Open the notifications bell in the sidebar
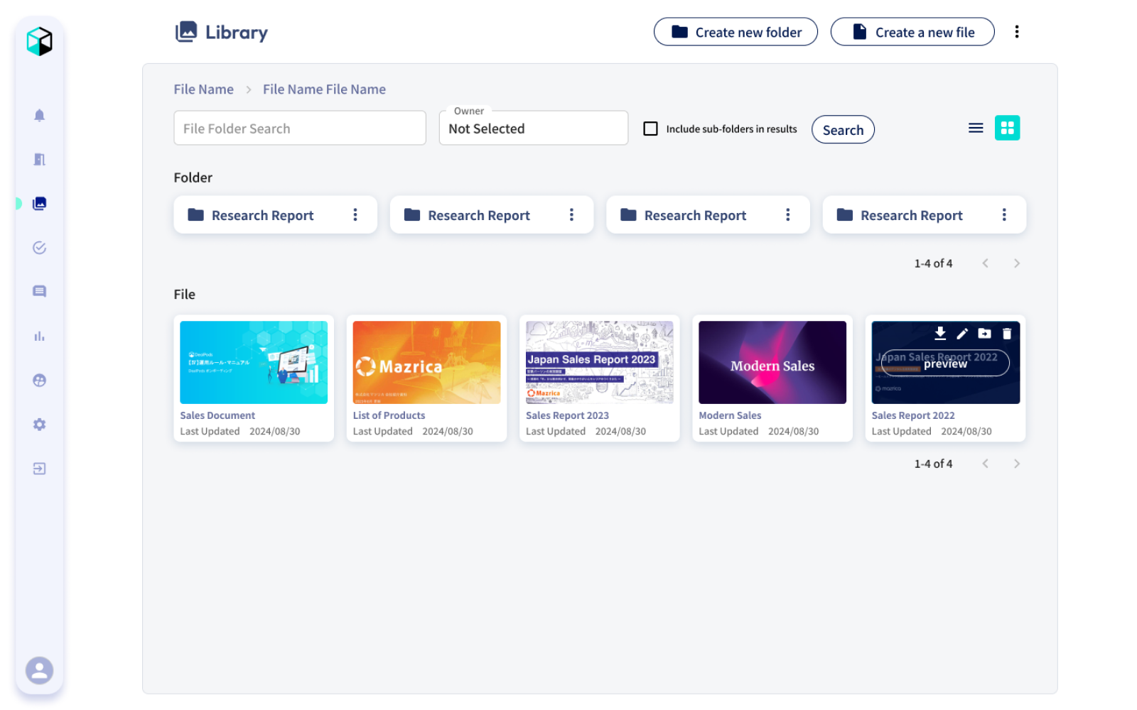 click(x=39, y=115)
